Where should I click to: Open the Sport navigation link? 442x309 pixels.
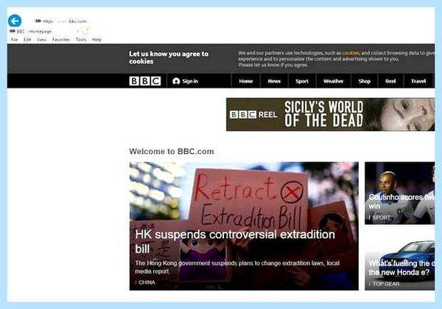[x=302, y=81]
